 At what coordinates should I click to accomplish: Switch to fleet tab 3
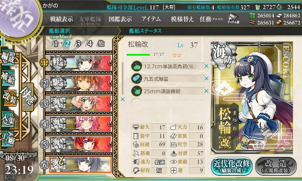[78, 44]
